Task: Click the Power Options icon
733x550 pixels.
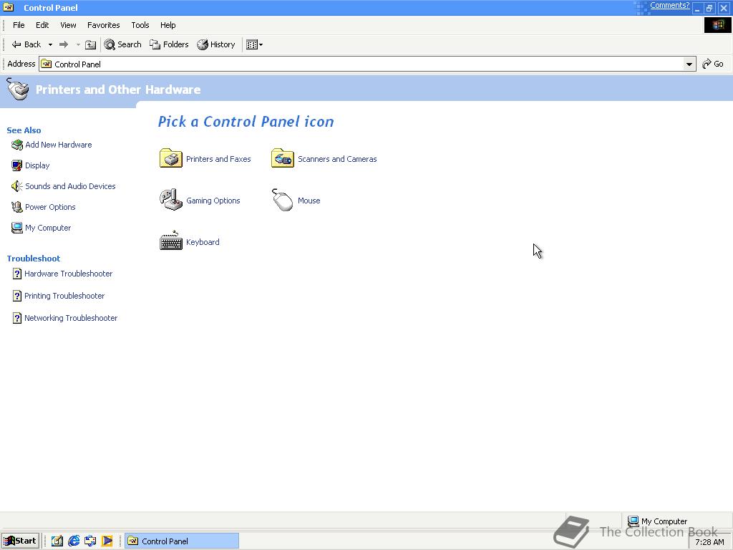Action: pyautogui.click(x=17, y=207)
